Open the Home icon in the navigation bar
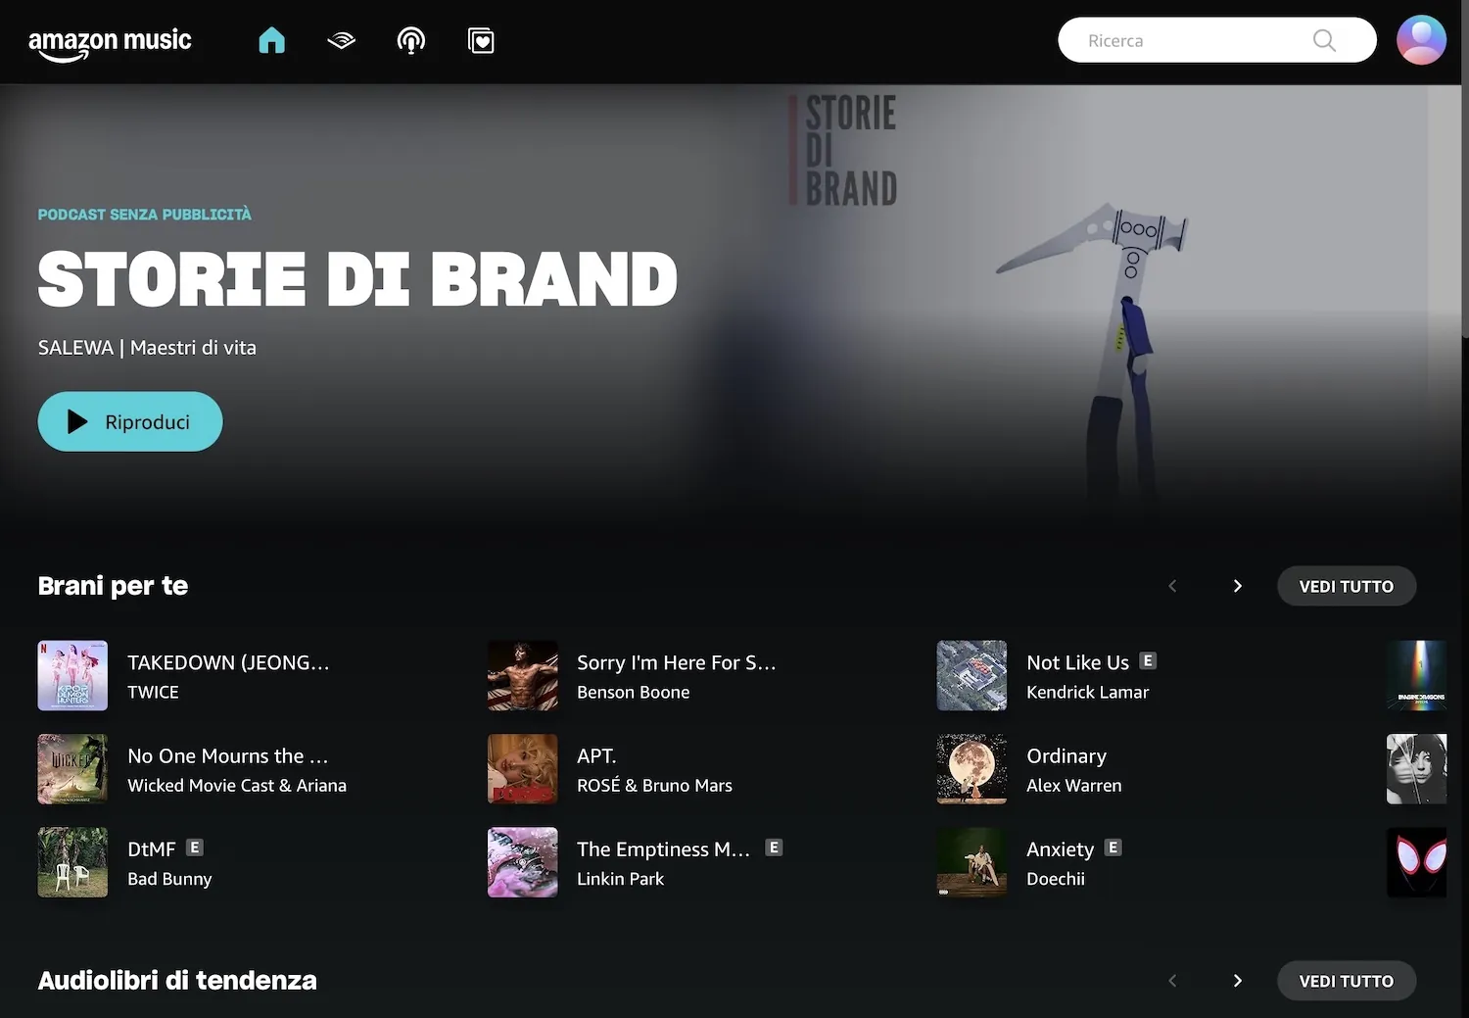The width and height of the screenshot is (1469, 1018). 271,40
